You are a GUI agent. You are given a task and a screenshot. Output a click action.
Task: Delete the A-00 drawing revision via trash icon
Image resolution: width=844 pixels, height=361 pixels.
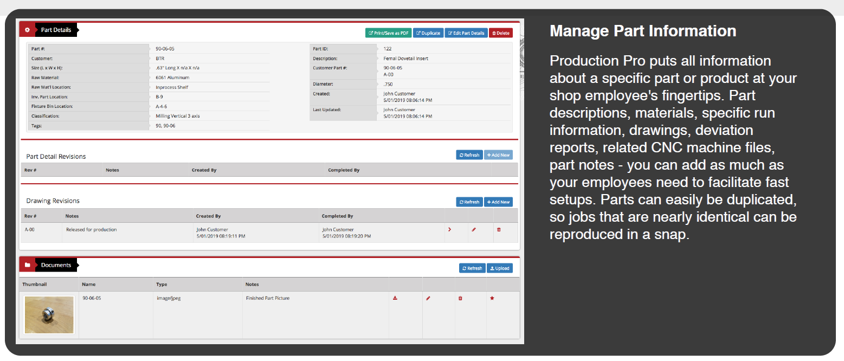[x=499, y=229]
